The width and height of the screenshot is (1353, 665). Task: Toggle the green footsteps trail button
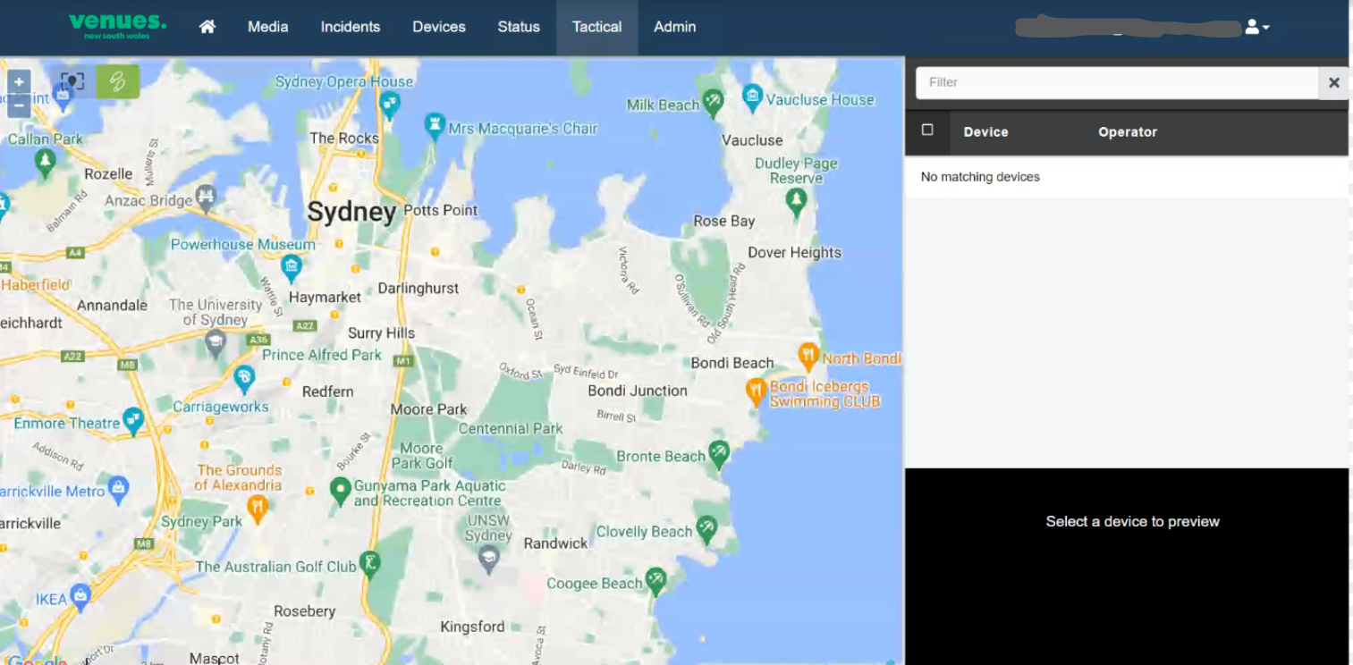118,81
